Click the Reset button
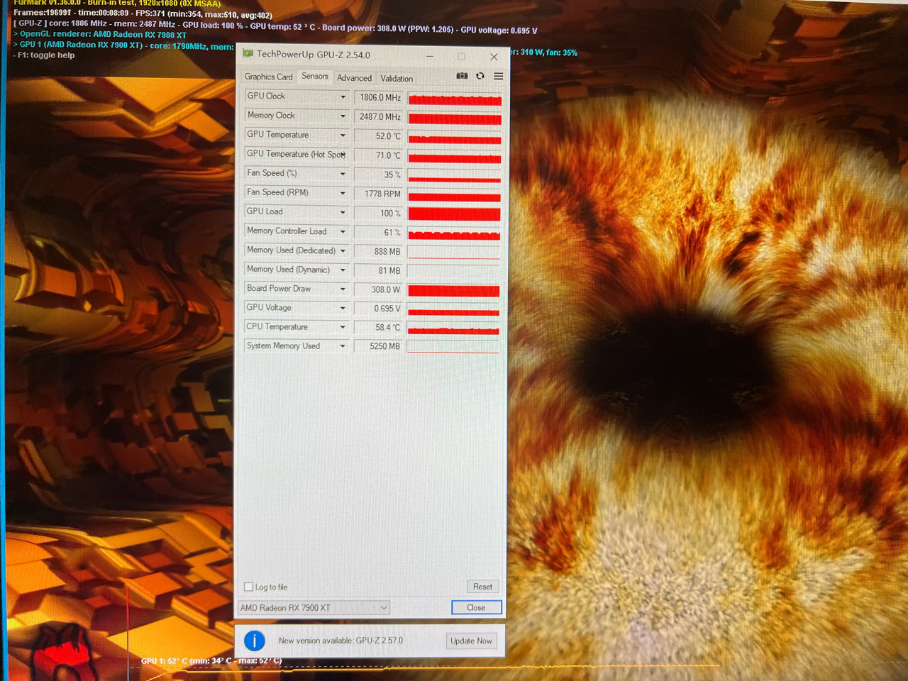This screenshot has height=681, width=908. [x=482, y=587]
